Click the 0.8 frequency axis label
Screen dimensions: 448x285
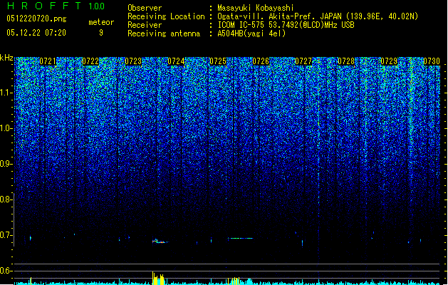(6, 199)
